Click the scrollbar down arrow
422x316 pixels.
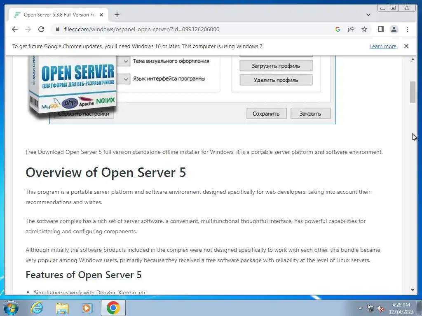(x=413, y=290)
